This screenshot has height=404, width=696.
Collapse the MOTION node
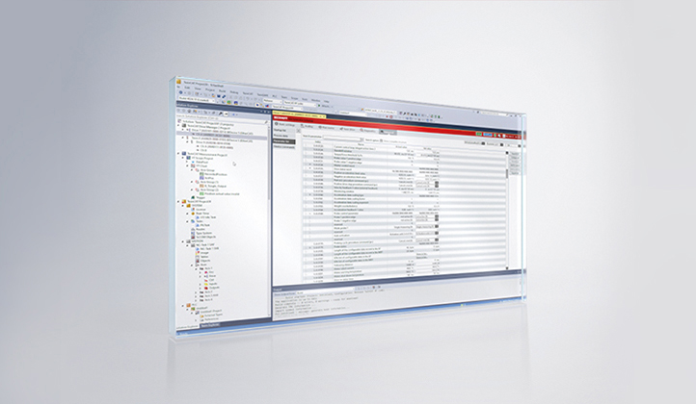pos(183,241)
